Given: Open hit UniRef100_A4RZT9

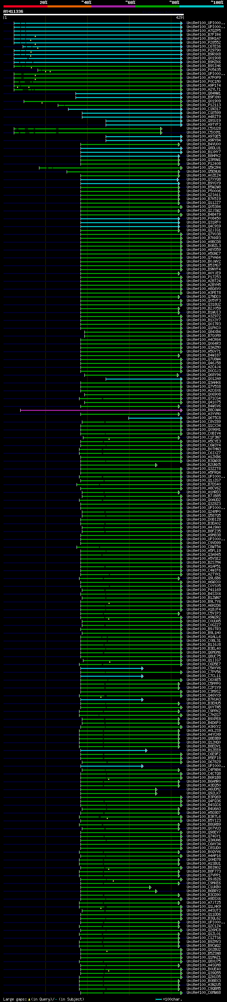Looking at the screenshot, I should (204, 117).
